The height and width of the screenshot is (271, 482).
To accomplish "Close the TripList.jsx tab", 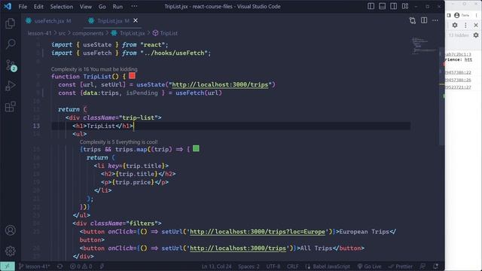I will tap(136, 20).
